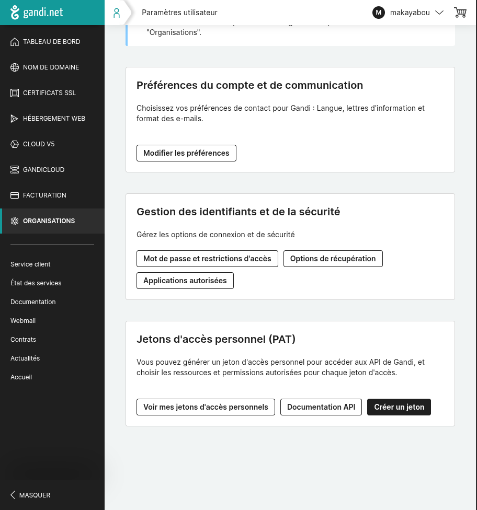Click the Nom de domaine globe icon

coord(15,67)
